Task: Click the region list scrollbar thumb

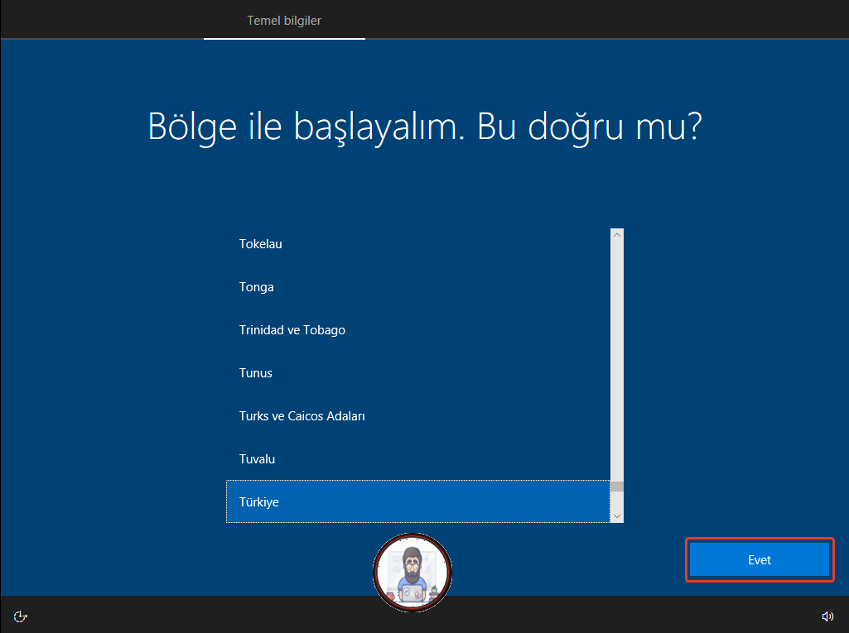Action: pyautogui.click(x=617, y=487)
